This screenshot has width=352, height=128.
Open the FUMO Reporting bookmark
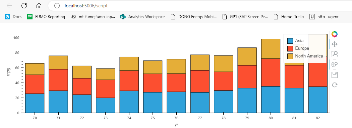point(46,17)
